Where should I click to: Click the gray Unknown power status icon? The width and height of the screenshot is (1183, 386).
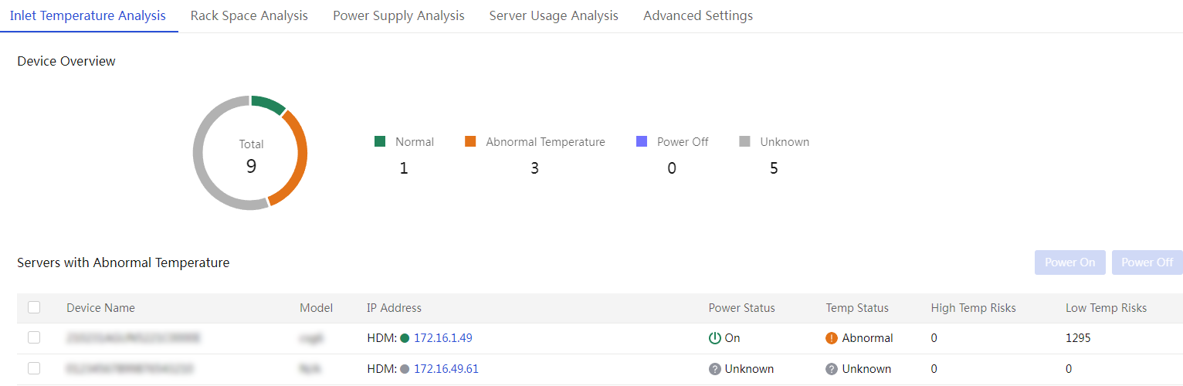(x=714, y=369)
